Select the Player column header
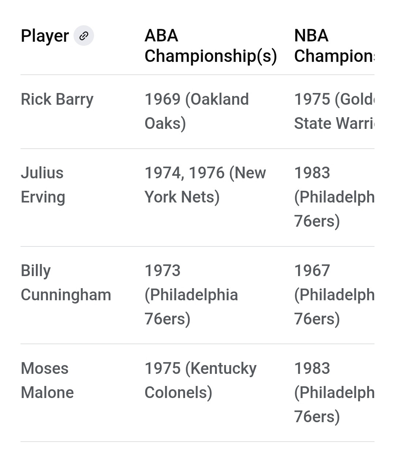The width and height of the screenshot is (395, 461). coord(45,36)
